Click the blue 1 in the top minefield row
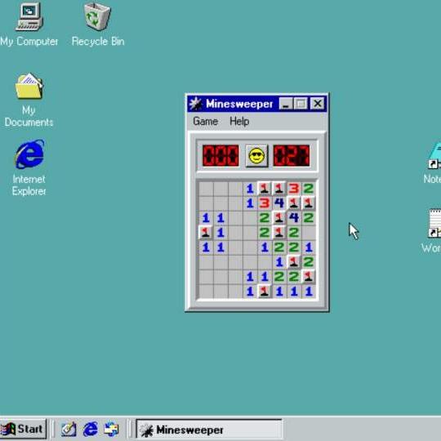 (250, 189)
